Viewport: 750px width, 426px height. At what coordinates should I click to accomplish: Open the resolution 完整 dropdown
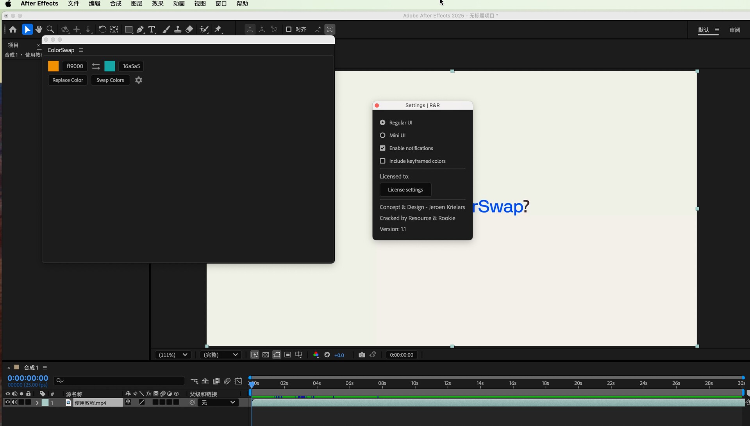click(221, 355)
